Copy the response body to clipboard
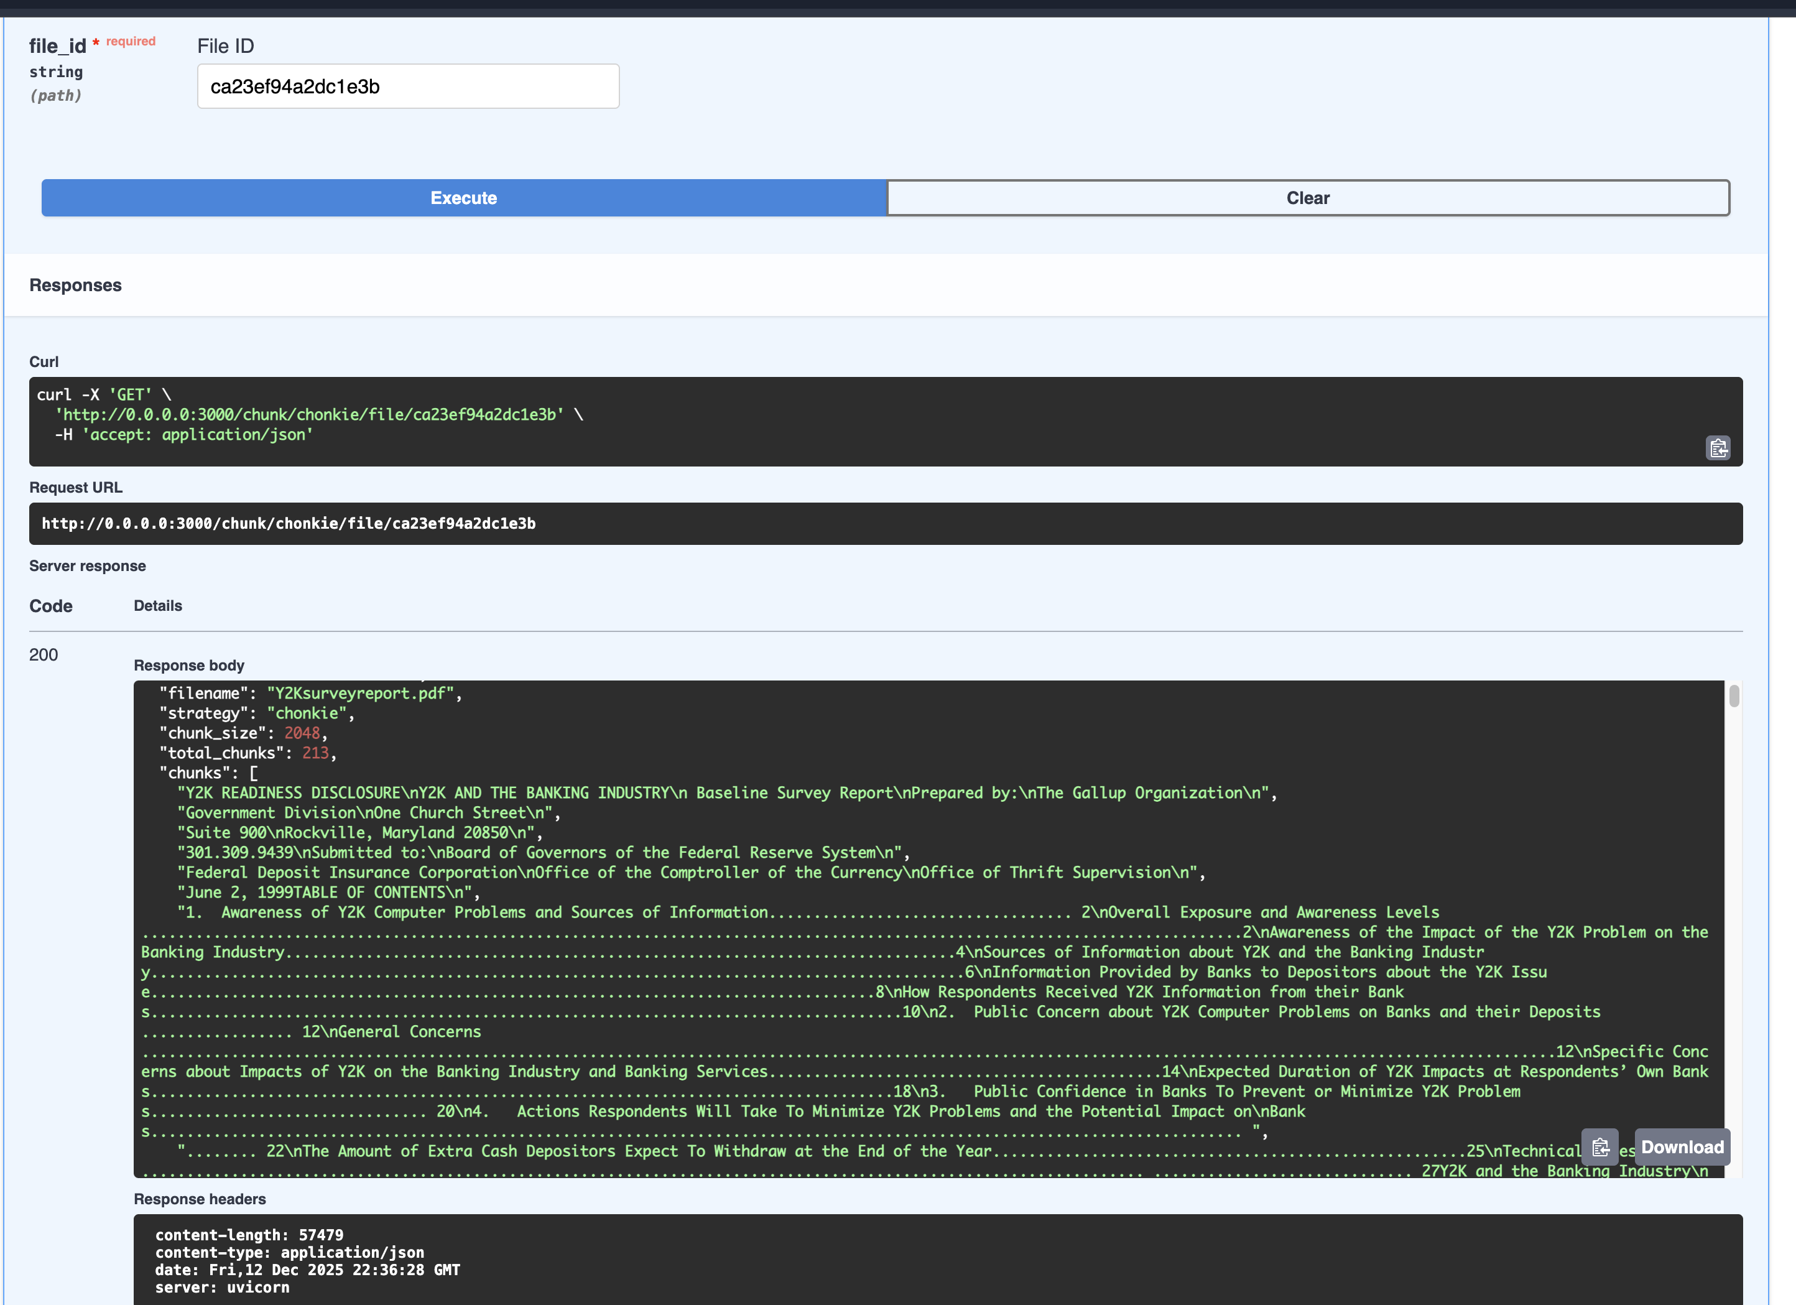 pyautogui.click(x=1599, y=1146)
